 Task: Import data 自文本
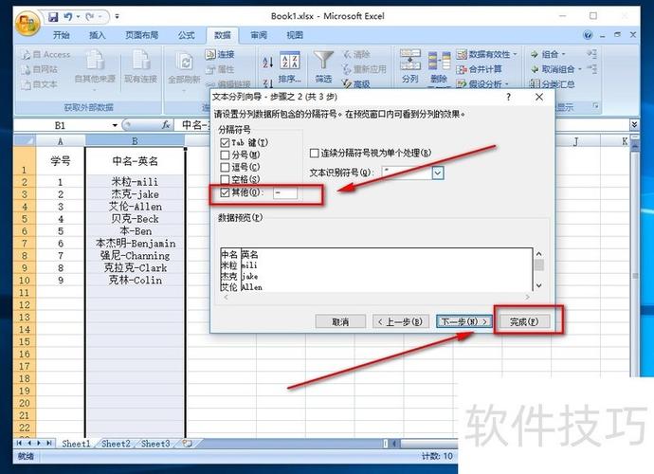coord(40,84)
